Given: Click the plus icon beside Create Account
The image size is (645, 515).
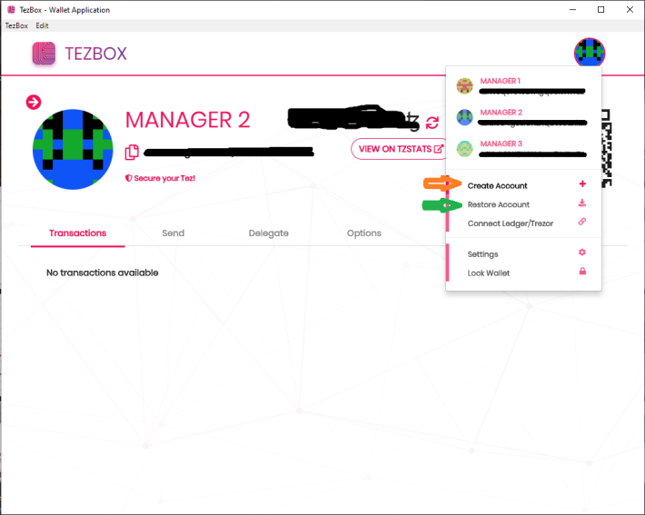Looking at the screenshot, I should [582, 184].
